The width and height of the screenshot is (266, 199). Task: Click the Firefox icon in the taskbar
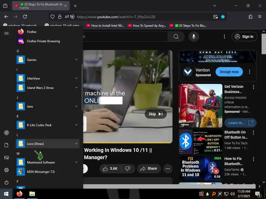(19, 194)
